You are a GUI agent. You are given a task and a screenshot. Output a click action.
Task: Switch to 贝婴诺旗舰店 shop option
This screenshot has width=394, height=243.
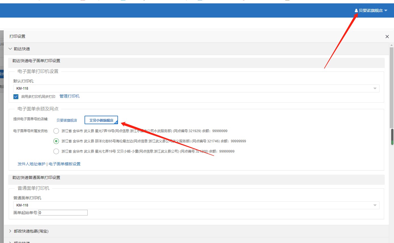pyautogui.click(x=67, y=120)
